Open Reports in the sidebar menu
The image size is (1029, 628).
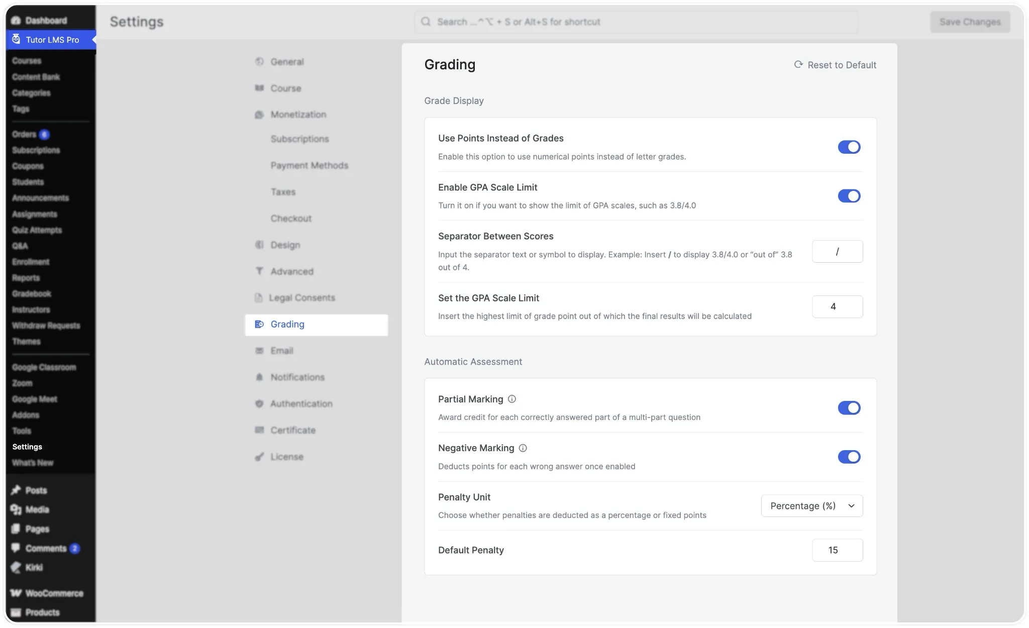[x=26, y=278]
